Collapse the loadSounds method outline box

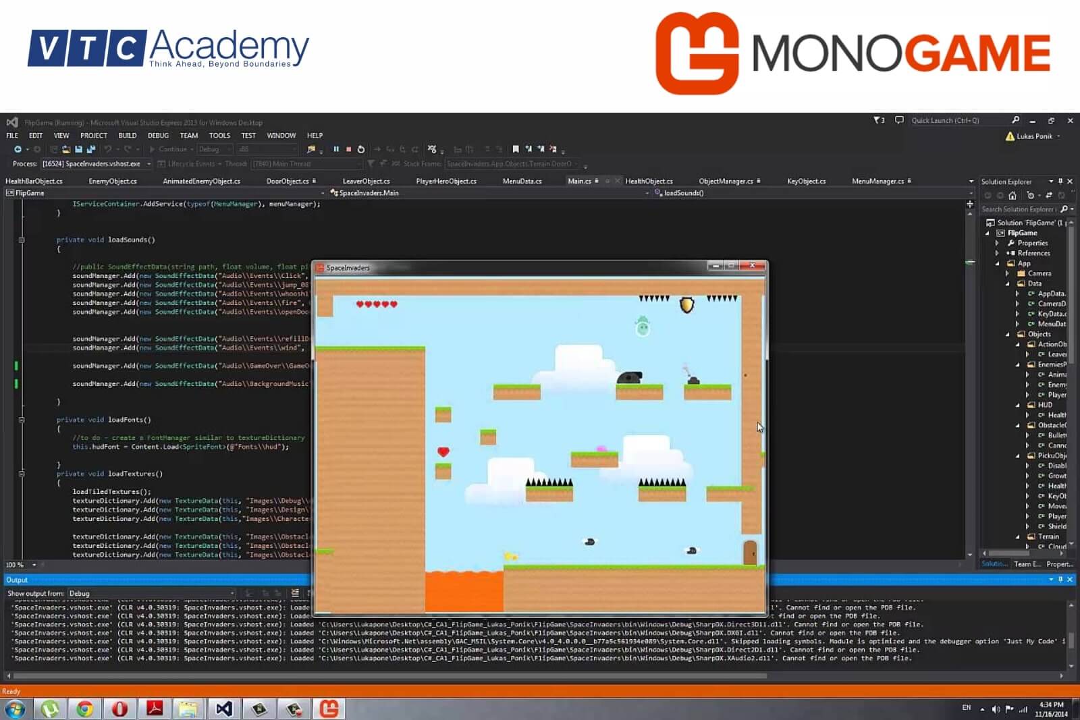click(22, 240)
